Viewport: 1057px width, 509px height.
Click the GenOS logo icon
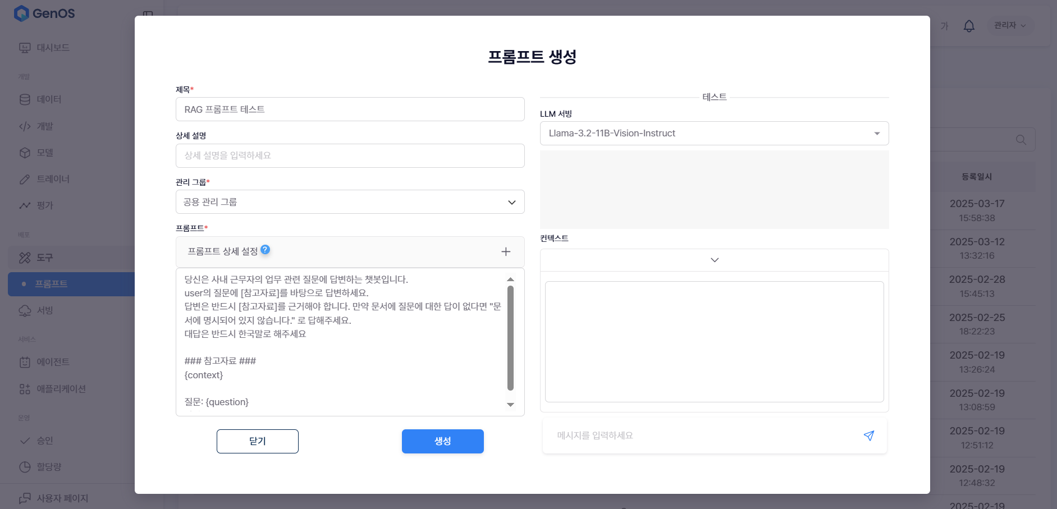pyautogui.click(x=21, y=13)
